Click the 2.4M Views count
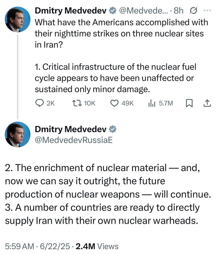The image size is (217, 254). [x=97, y=246]
